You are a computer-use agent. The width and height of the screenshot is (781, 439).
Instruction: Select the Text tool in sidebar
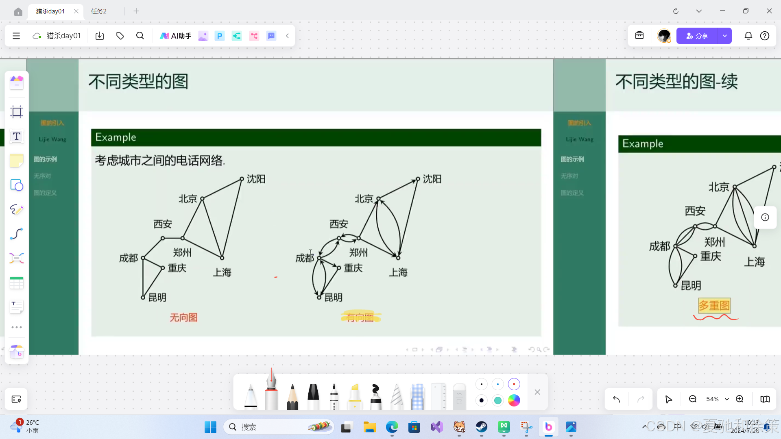pos(17,136)
